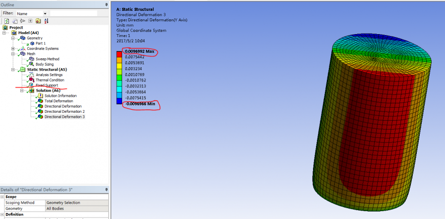Select Directional Deformation 3 result

[65, 117]
